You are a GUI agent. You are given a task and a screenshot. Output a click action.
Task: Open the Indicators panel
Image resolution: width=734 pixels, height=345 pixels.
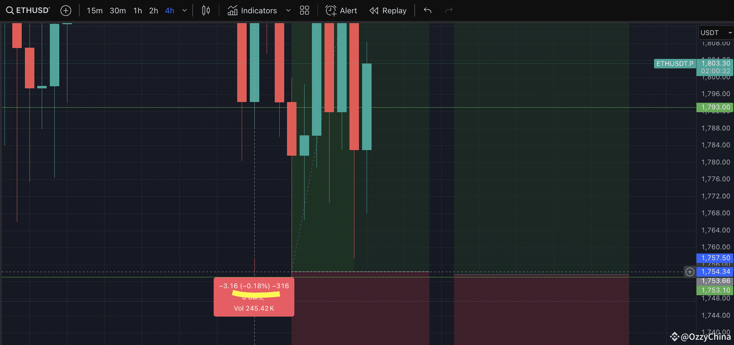pos(252,11)
